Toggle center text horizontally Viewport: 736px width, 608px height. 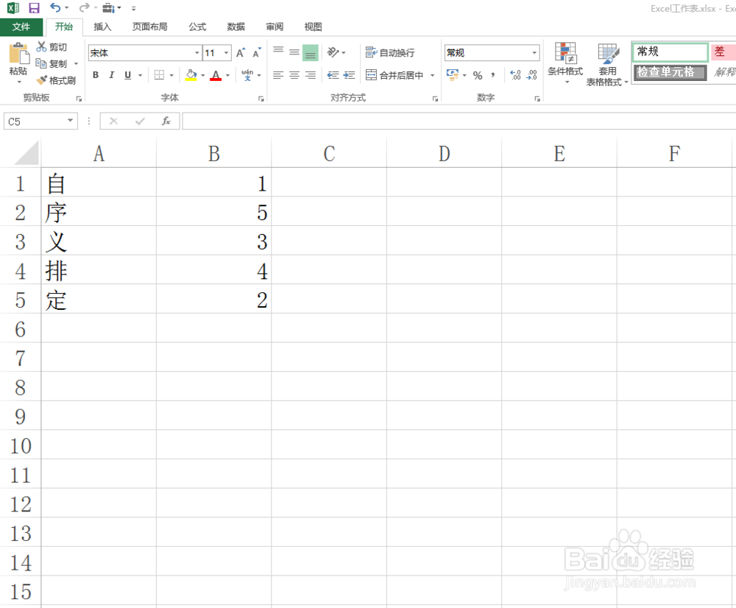(x=294, y=75)
